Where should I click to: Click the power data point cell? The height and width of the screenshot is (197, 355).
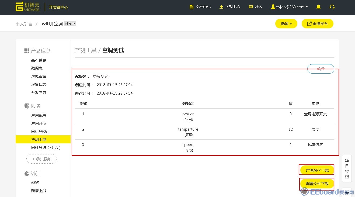188,116
